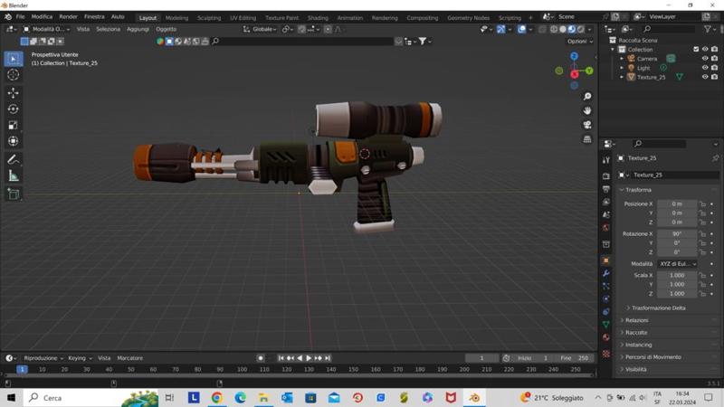Click the timeline Fine 250 frame field
Viewport: 724px width, 407px height.
coord(575,358)
